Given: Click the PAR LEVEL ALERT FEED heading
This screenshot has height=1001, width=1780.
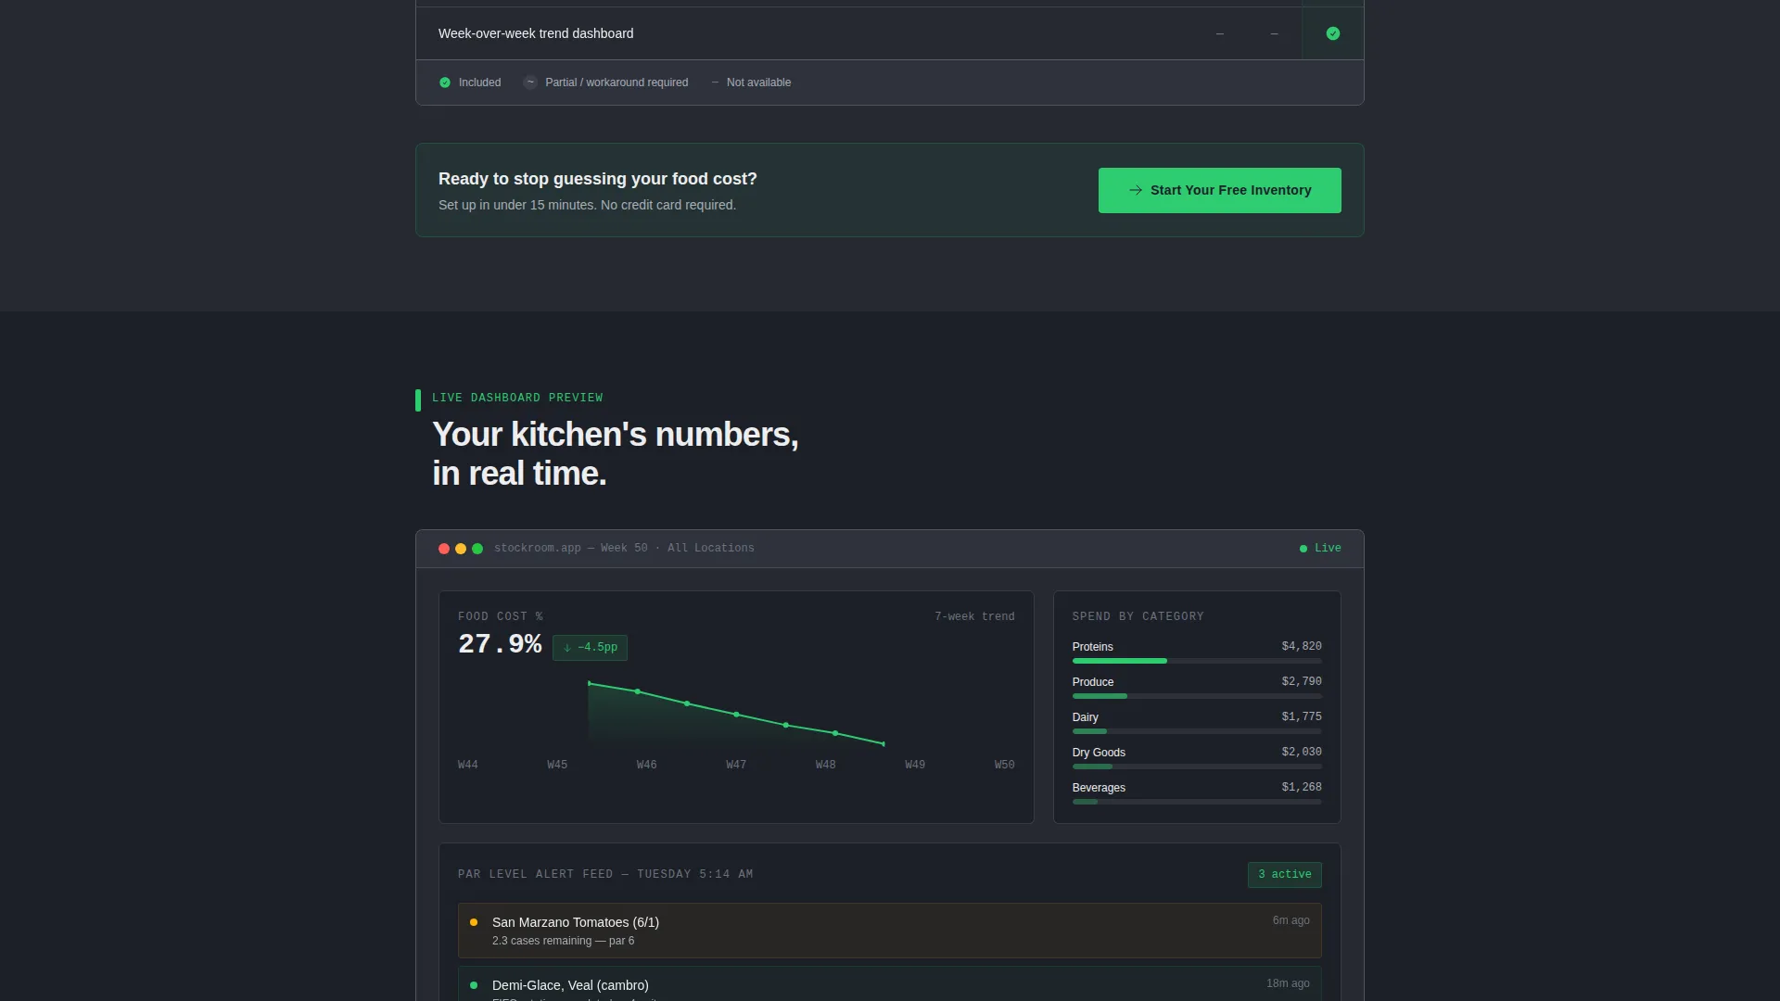Looking at the screenshot, I should coord(605,874).
